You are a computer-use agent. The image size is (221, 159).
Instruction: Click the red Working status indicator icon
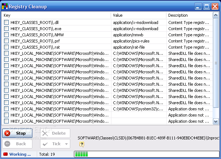click(x=5, y=154)
